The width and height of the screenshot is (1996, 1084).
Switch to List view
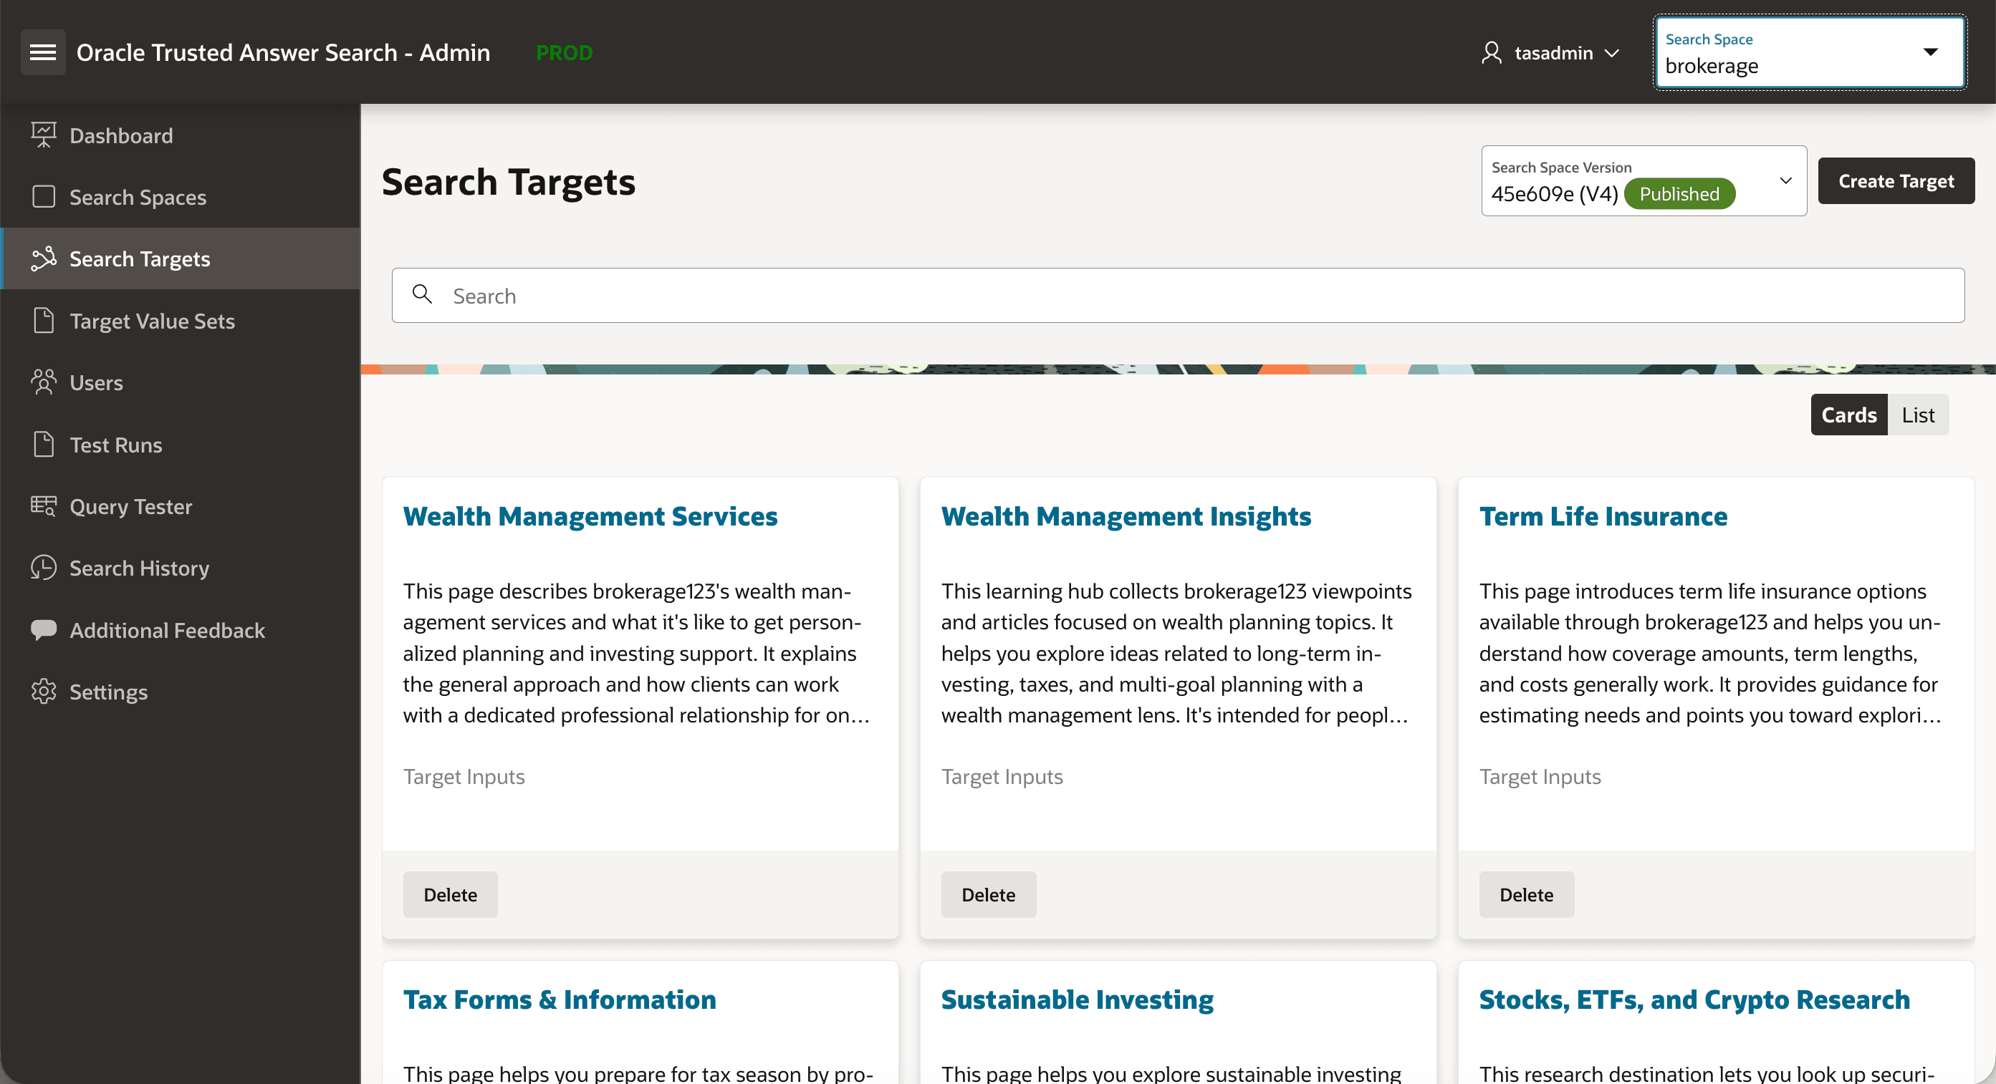[1918, 415]
